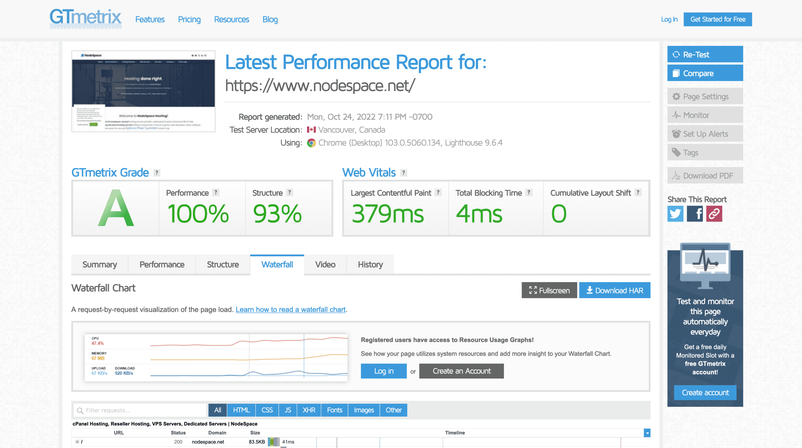Click the Log In link in header
This screenshot has width=802, height=448.
click(x=669, y=19)
